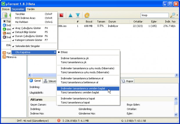Image resolution: width=180 pixels, height=124 pixels.
Task: Choose Tümü tamamlanınca çık
Action: click(88, 62)
